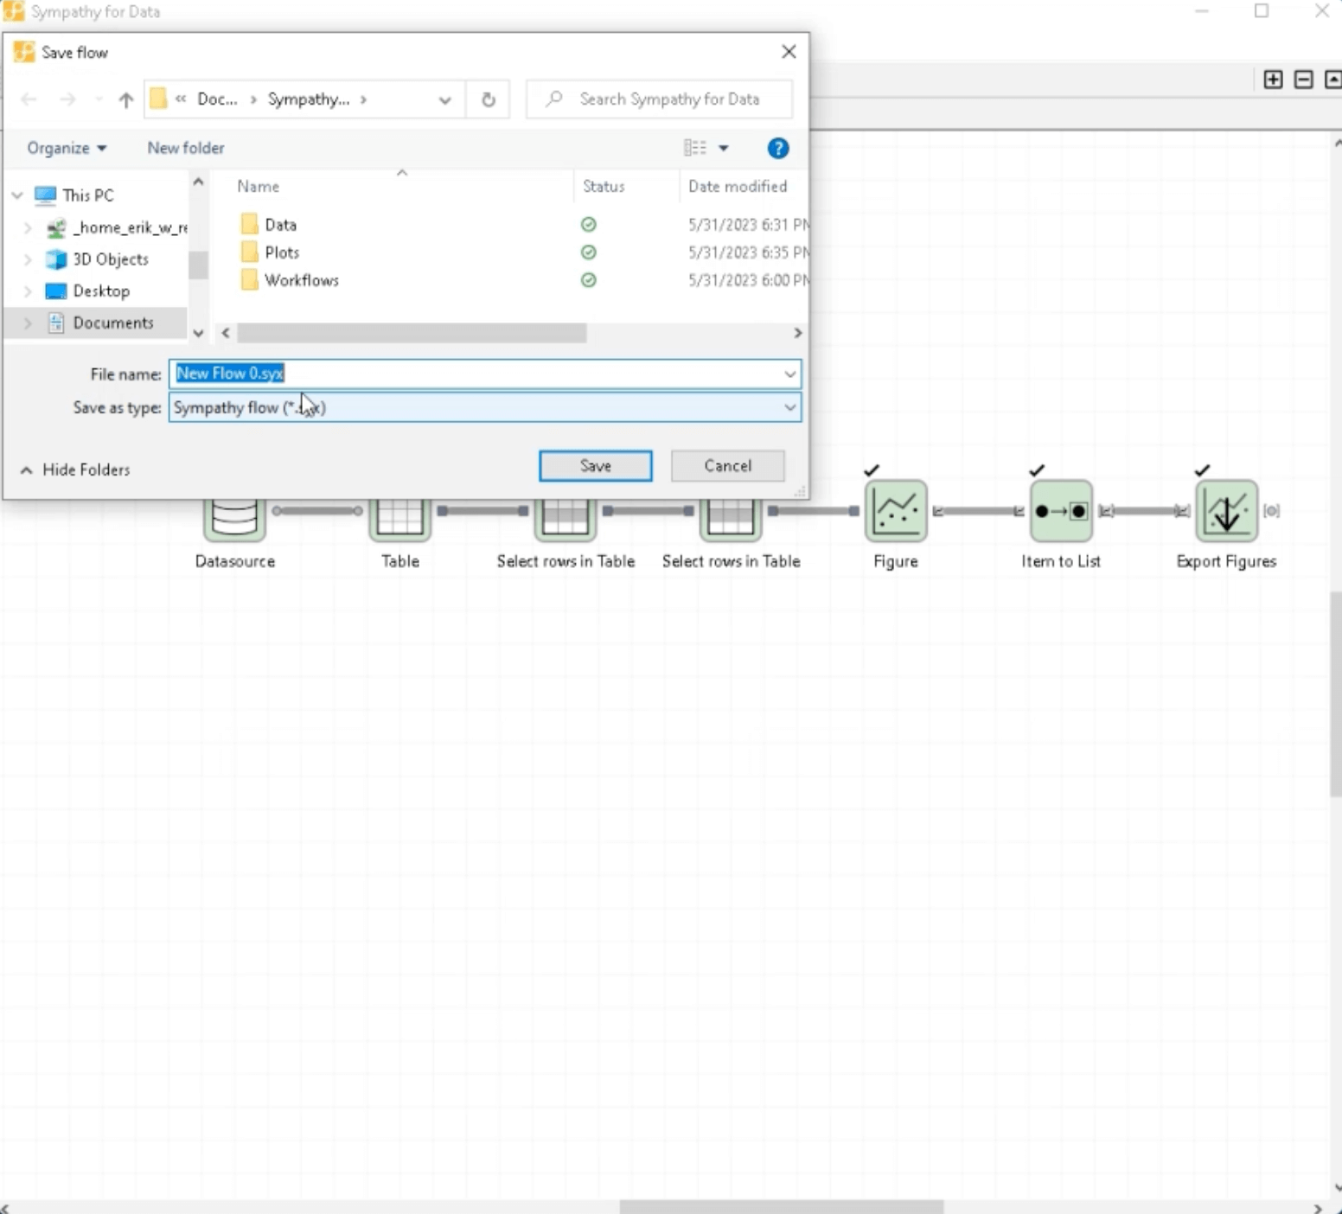The height and width of the screenshot is (1214, 1342).
Task: Close the Save flow dialog
Action: tap(789, 52)
